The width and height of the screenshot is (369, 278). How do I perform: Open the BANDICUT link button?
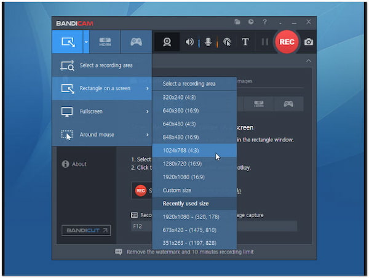86,231
